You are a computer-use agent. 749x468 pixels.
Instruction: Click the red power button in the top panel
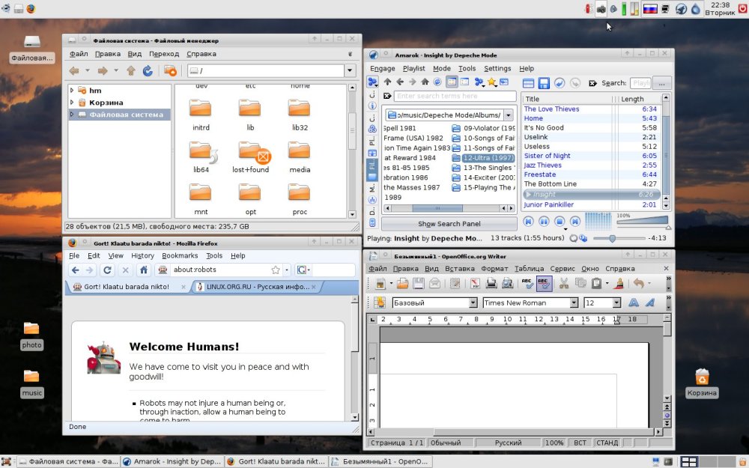coord(745,9)
